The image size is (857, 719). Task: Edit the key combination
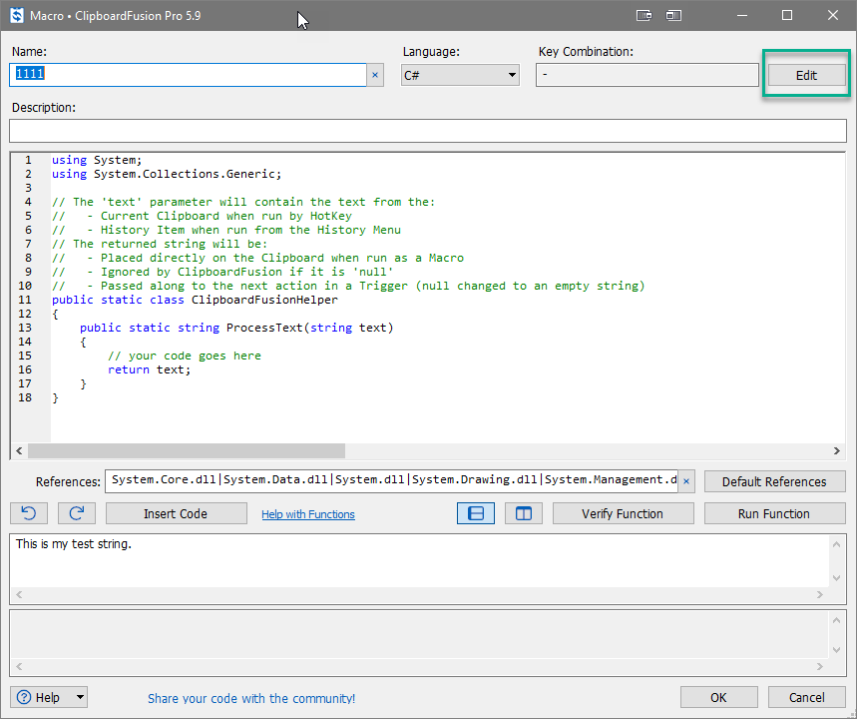pos(806,75)
